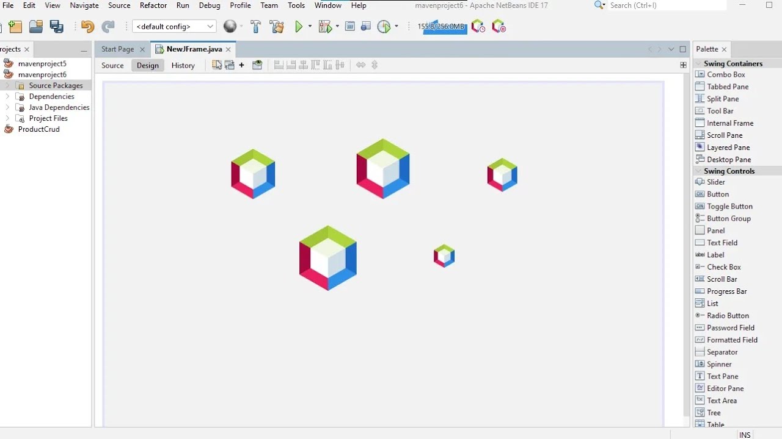Click the grid icon at designer toolbar's right end
782x439 pixels.
pos(683,65)
